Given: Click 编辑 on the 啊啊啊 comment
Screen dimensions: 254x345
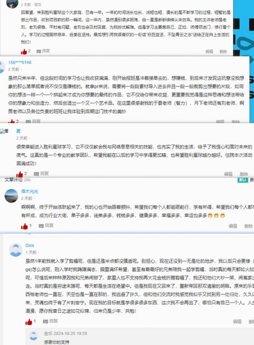Looking at the screenshot, I should (233, 226).
